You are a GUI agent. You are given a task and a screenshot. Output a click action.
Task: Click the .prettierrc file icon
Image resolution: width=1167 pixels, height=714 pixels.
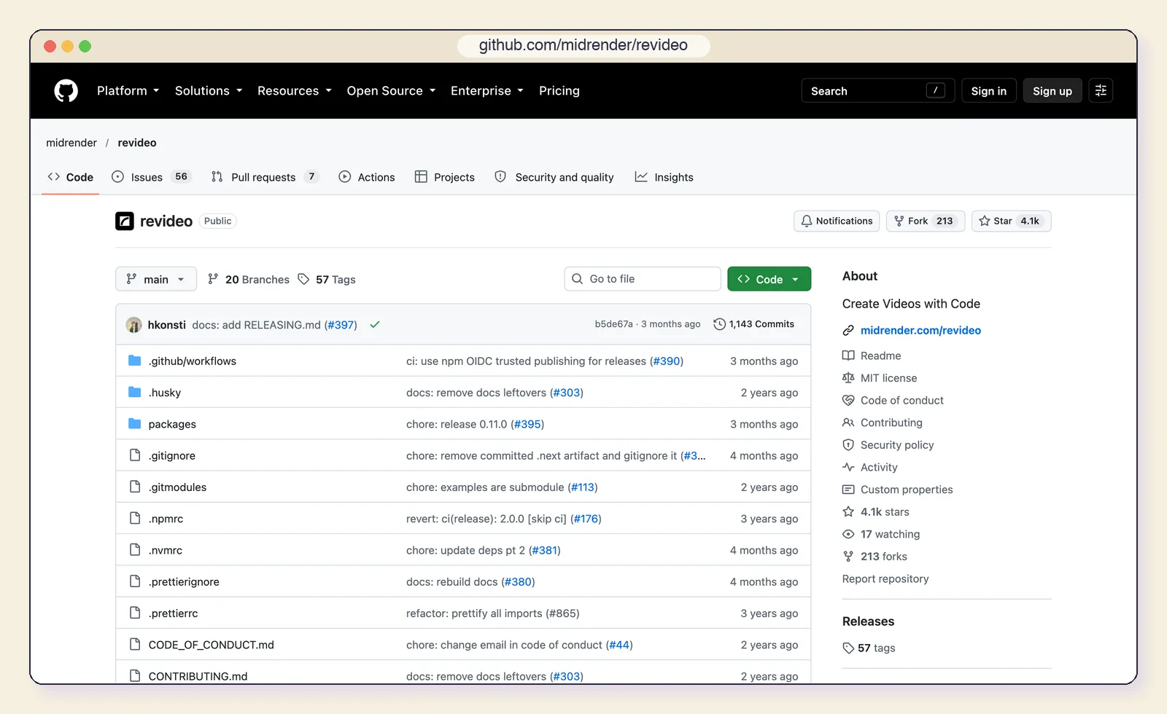coord(135,613)
